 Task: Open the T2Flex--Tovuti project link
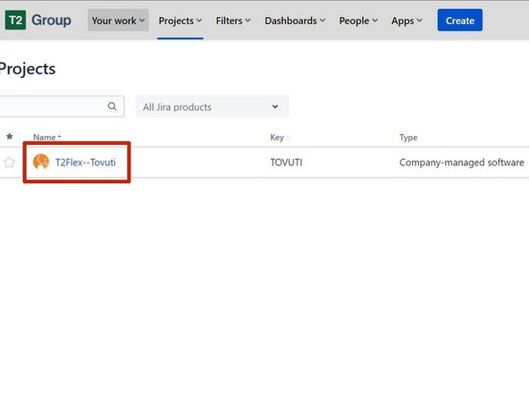[x=86, y=163]
